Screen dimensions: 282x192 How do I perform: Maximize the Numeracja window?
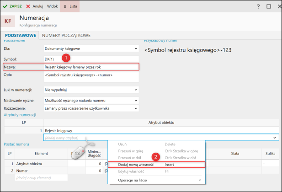[x=269, y=6]
